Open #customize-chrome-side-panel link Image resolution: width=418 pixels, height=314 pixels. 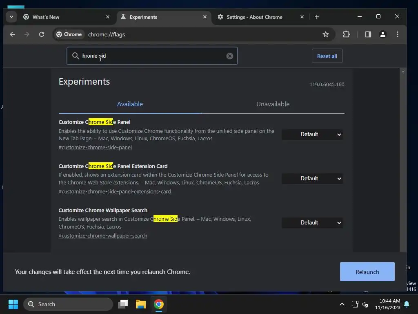click(x=95, y=147)
